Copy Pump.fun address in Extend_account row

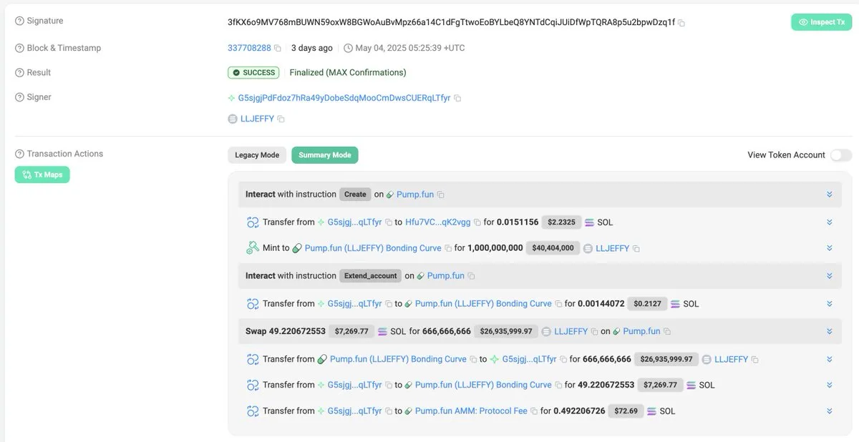click(x=471, y=276)
